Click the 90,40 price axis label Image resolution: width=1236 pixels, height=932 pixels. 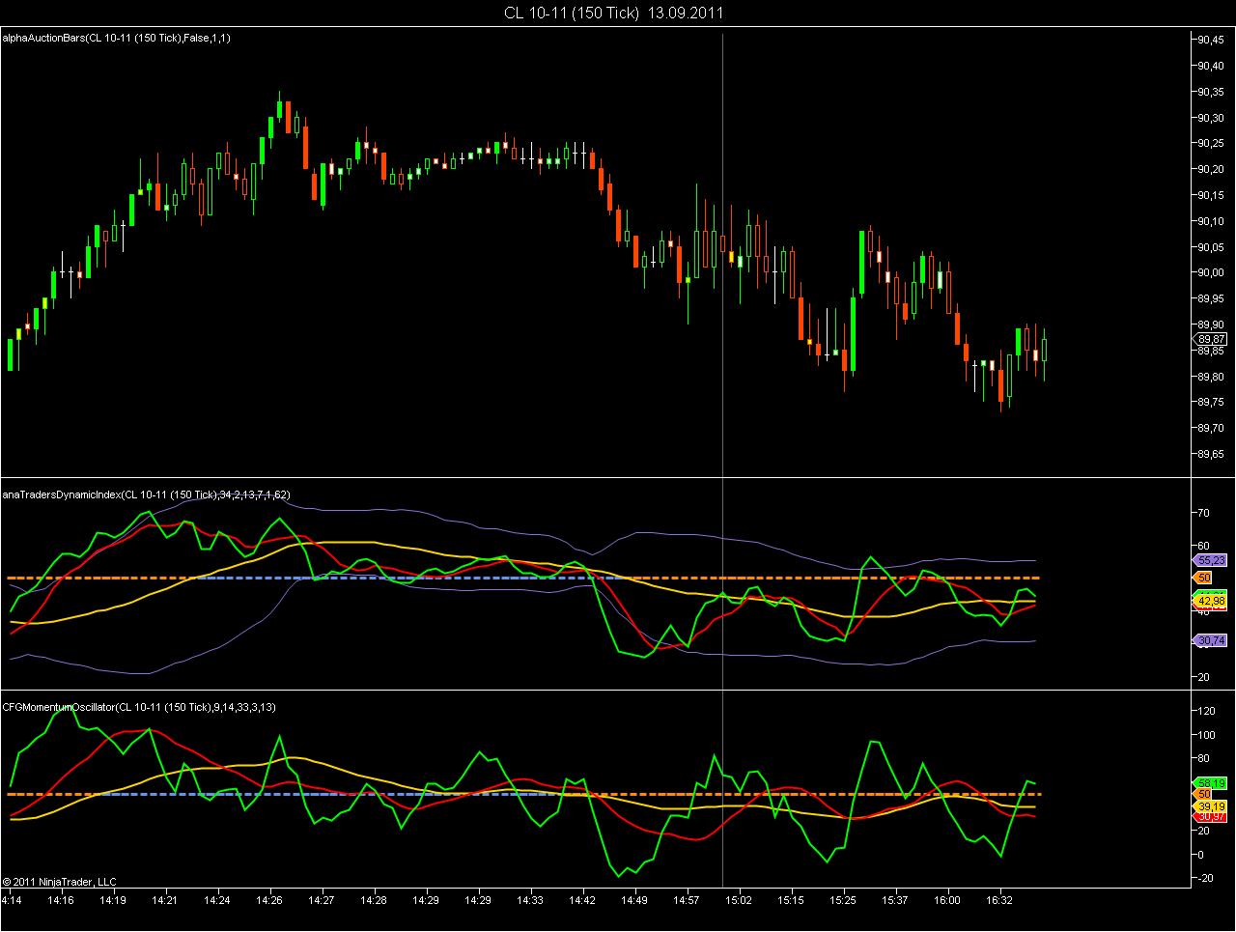tap(1211, 66)
